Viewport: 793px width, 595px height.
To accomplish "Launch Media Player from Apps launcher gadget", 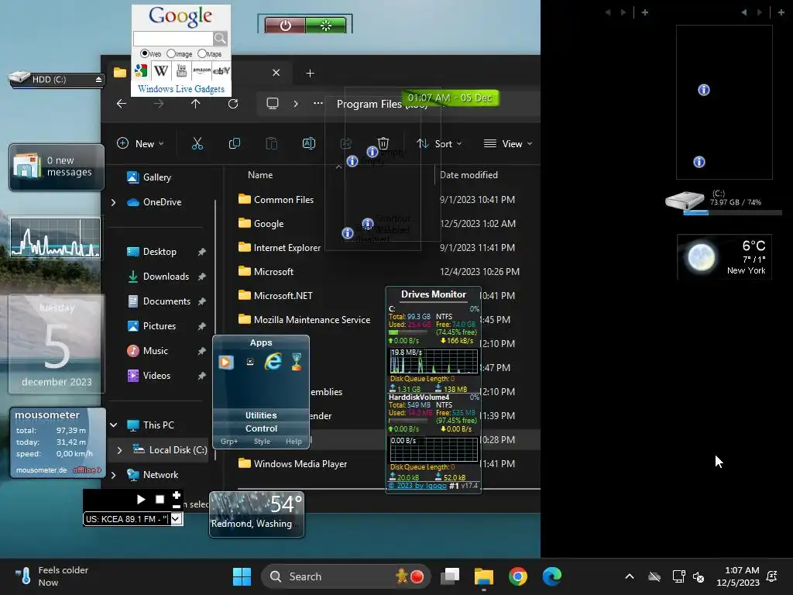I will 226,362.
